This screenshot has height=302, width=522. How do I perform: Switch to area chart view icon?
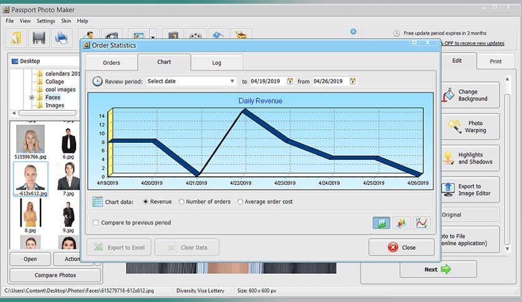(381, 223)
